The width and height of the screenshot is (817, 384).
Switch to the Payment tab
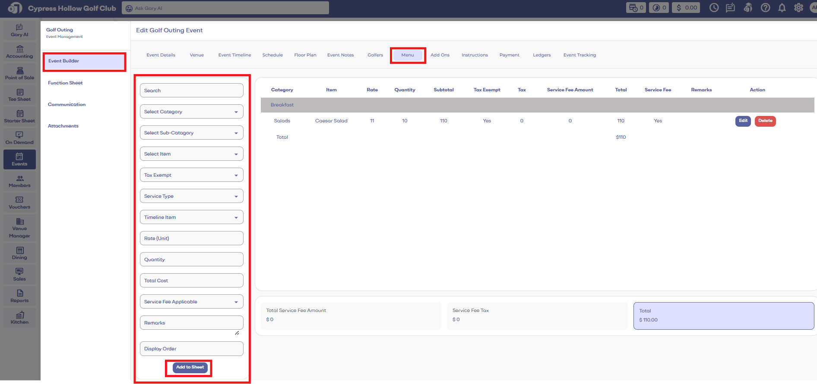[x=509, y=55]
